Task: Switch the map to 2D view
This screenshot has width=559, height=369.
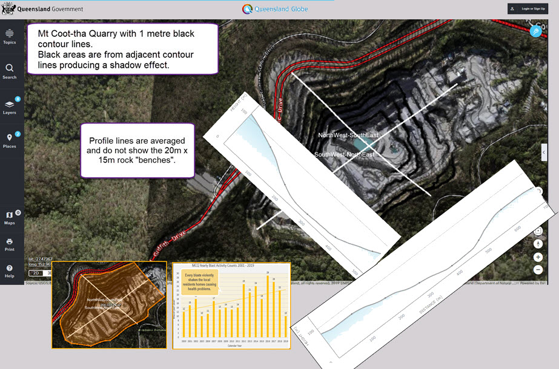Action: (36, 273)
